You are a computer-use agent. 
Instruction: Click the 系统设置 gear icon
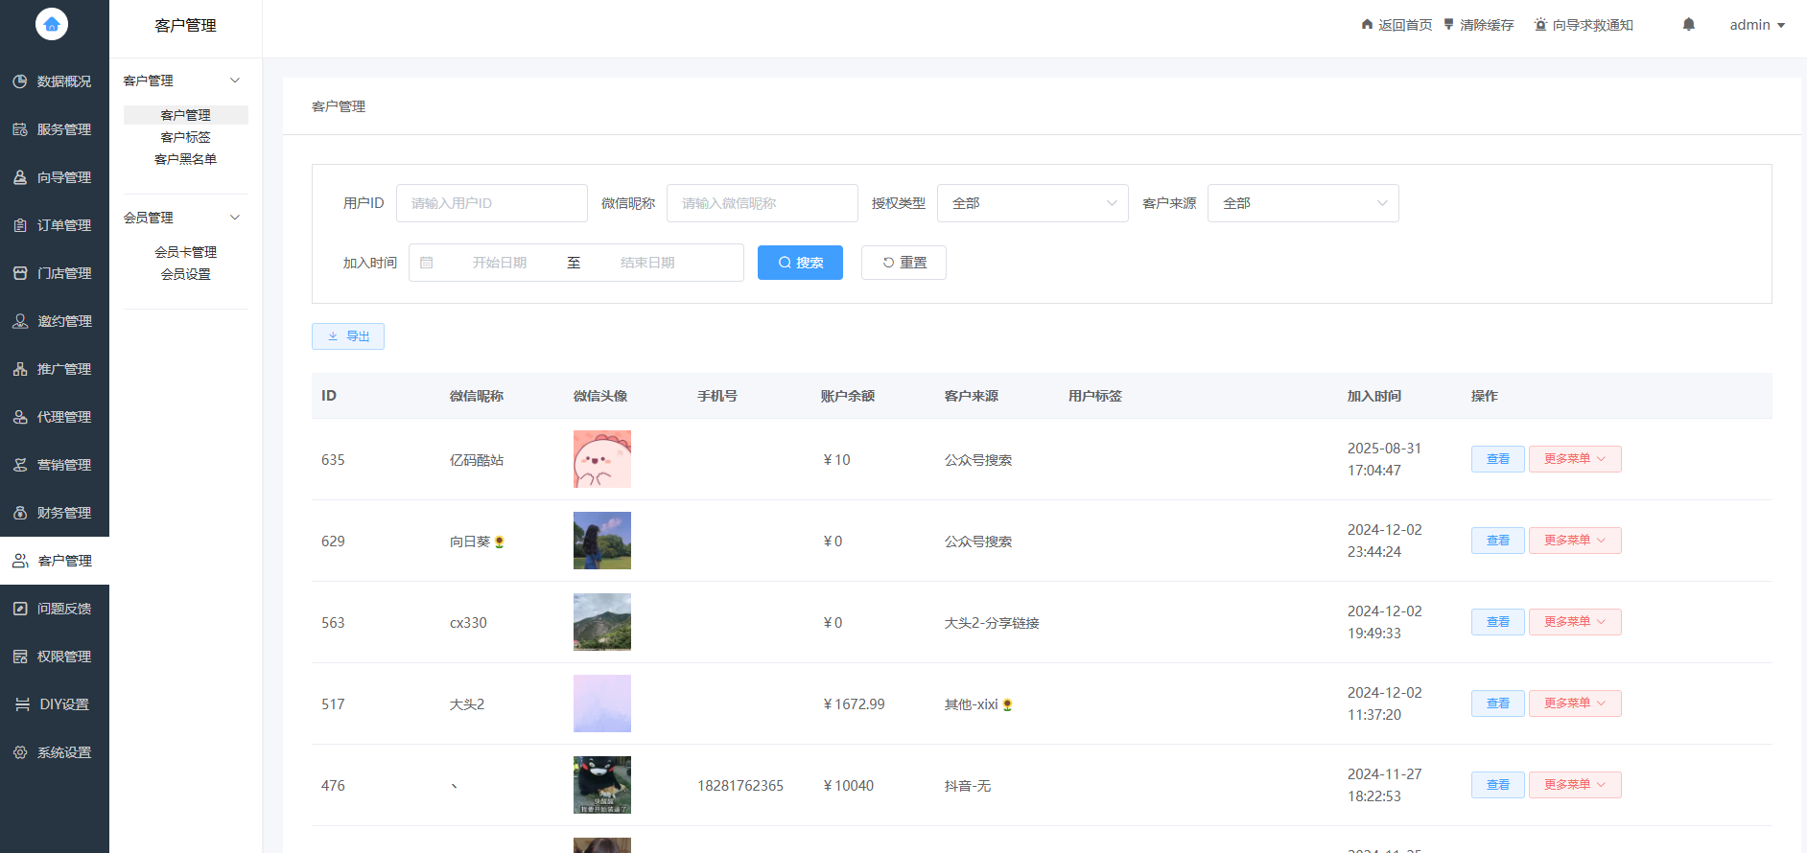[20, 752]
